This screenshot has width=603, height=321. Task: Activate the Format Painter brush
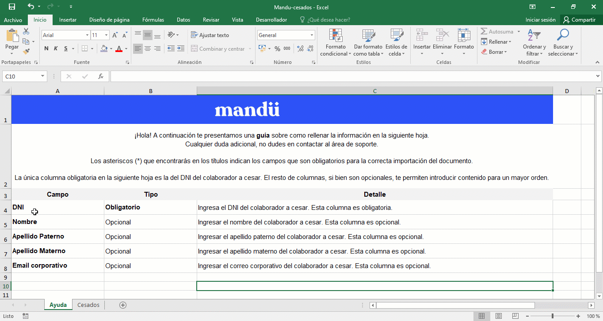click(26, 52)
